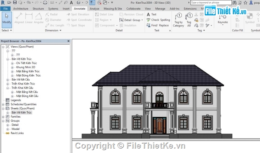Image resolution: width=260 pixels, height=153 pixels.
Task: Open the Default 3D View house icon
Action: (78, 2)
